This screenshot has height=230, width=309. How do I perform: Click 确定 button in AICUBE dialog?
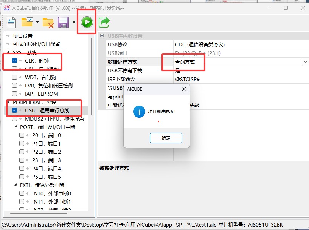pos(166,138)
